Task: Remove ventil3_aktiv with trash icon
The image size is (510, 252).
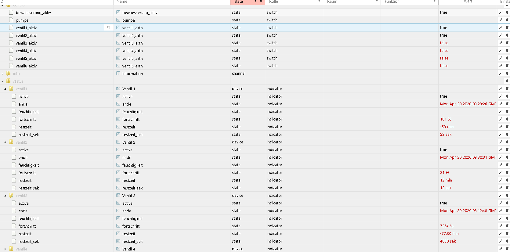Action: point(507,43)
